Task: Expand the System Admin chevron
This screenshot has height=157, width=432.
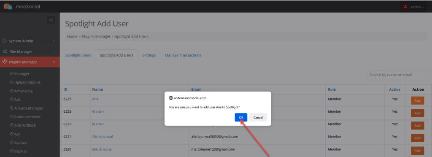Action: pos(54,41)
